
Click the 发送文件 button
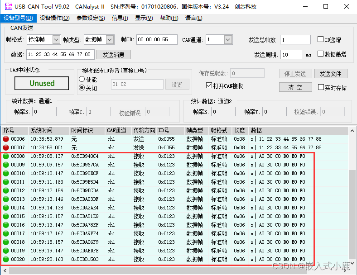click(x=331, y=74)
